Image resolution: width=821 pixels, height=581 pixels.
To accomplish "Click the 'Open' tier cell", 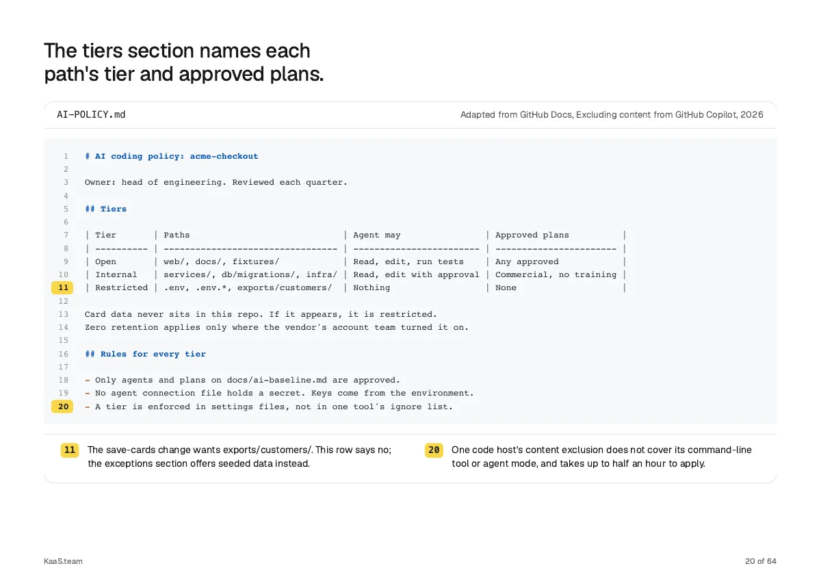I will 106,261.
